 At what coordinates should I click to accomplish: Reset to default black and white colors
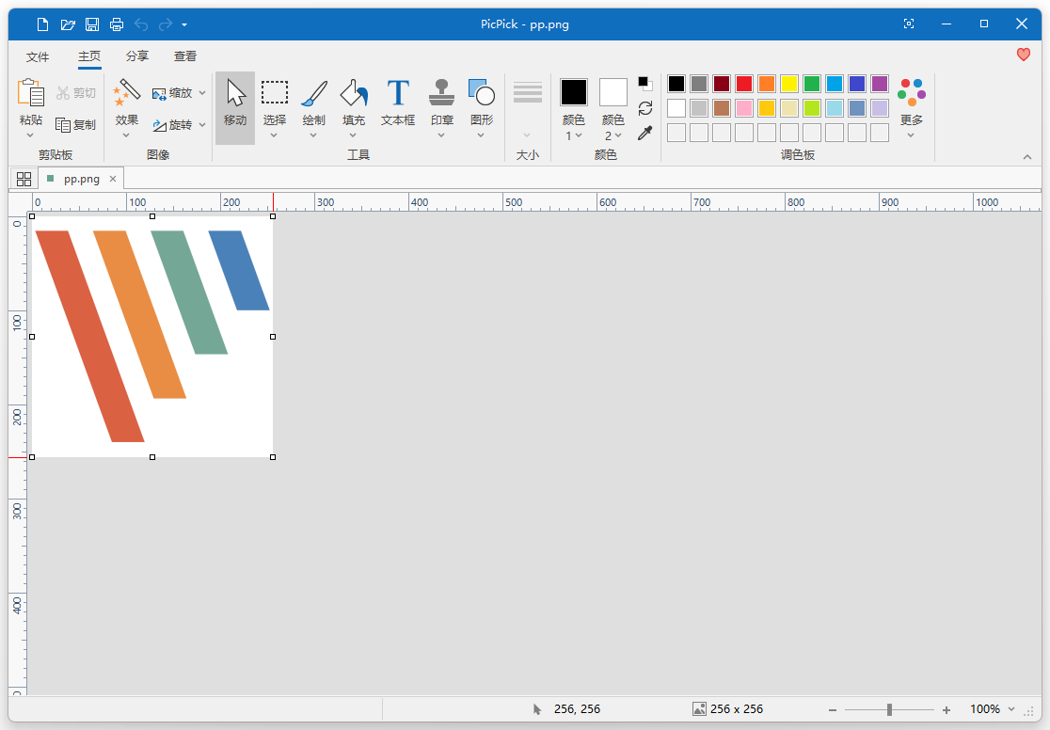pyautogui.click(x=644, y=84)
